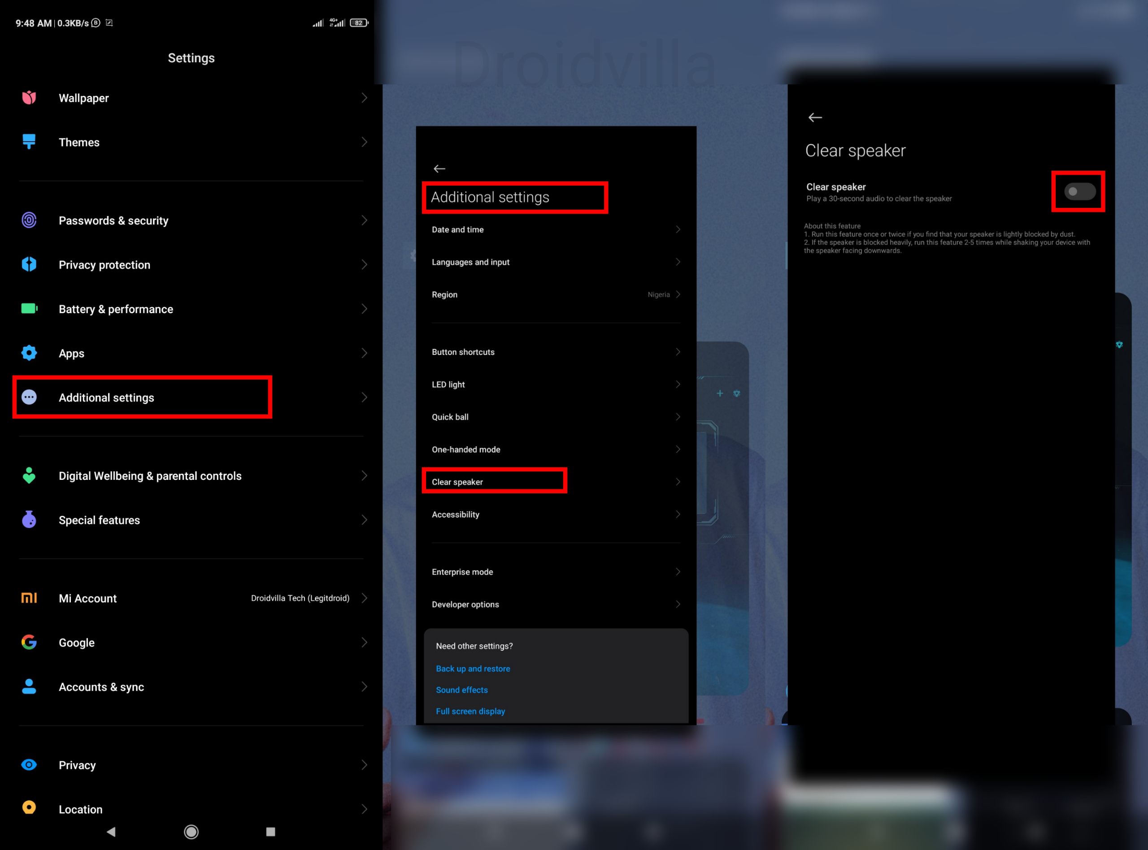Screen dimensions: 1148x850
Task: Expand the Date and time settings
Action: click(557, 229)
